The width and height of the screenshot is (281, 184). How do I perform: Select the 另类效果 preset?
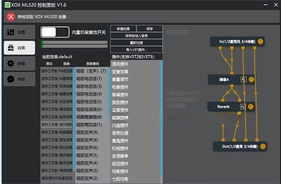click(57, 86)
